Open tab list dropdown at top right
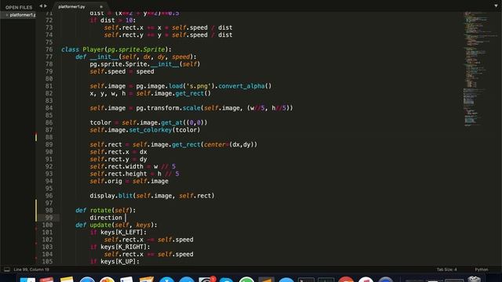 point(496,5)
